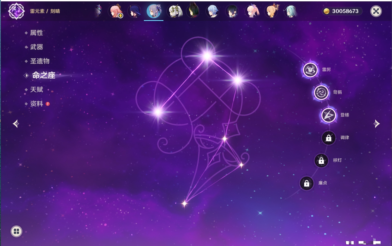Click the 雷元素 / 刻晴 title text

45,11
